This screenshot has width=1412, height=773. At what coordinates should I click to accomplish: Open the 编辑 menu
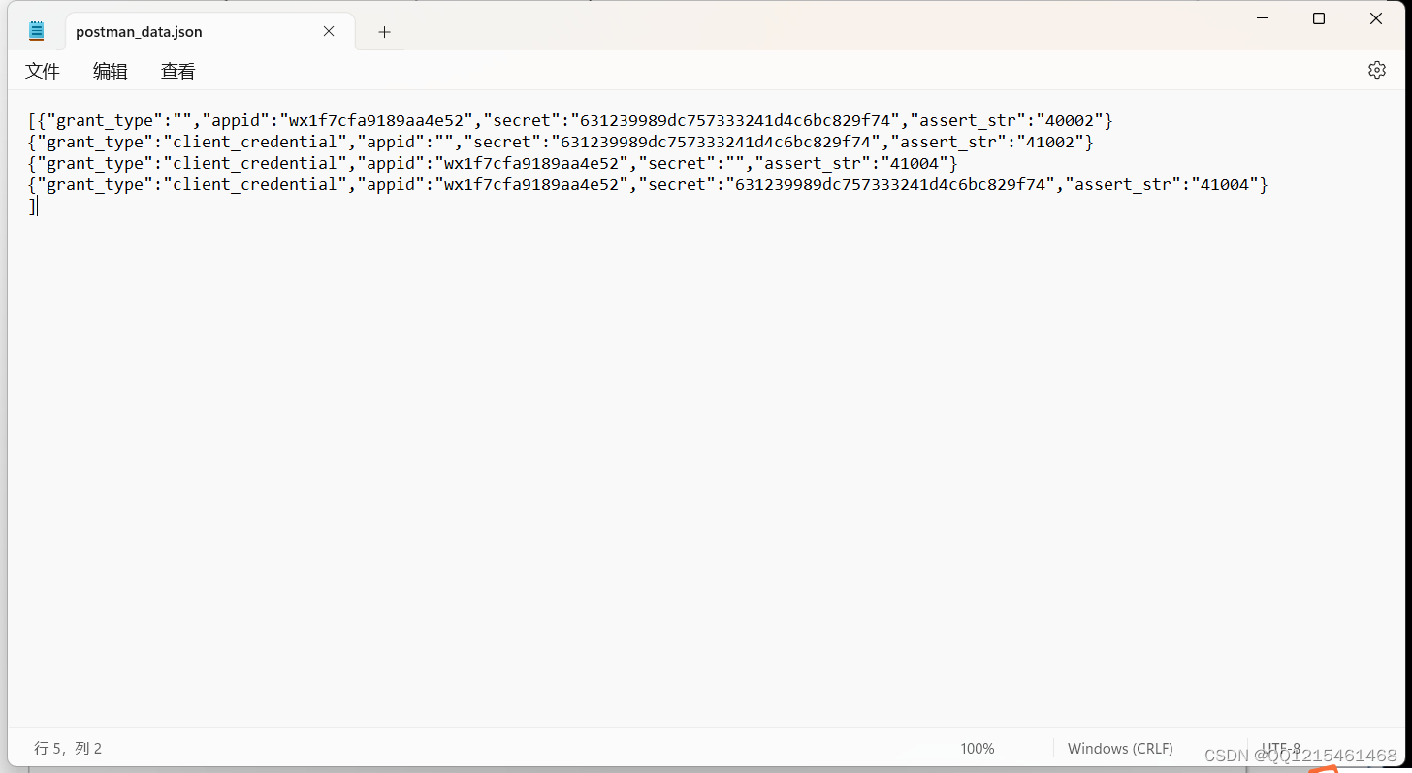pos(111,71)
